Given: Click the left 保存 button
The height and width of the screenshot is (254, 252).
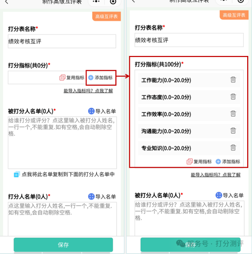Looking at the screenshot, I should (x=63, y=245).
